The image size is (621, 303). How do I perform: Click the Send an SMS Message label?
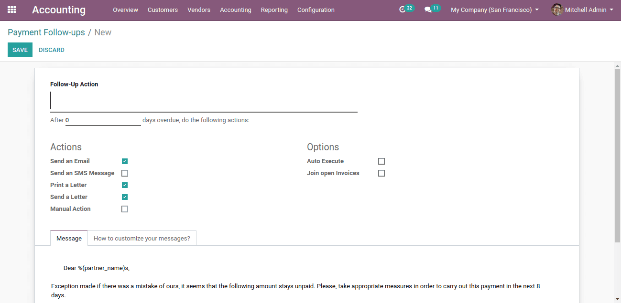click(82, 173)
